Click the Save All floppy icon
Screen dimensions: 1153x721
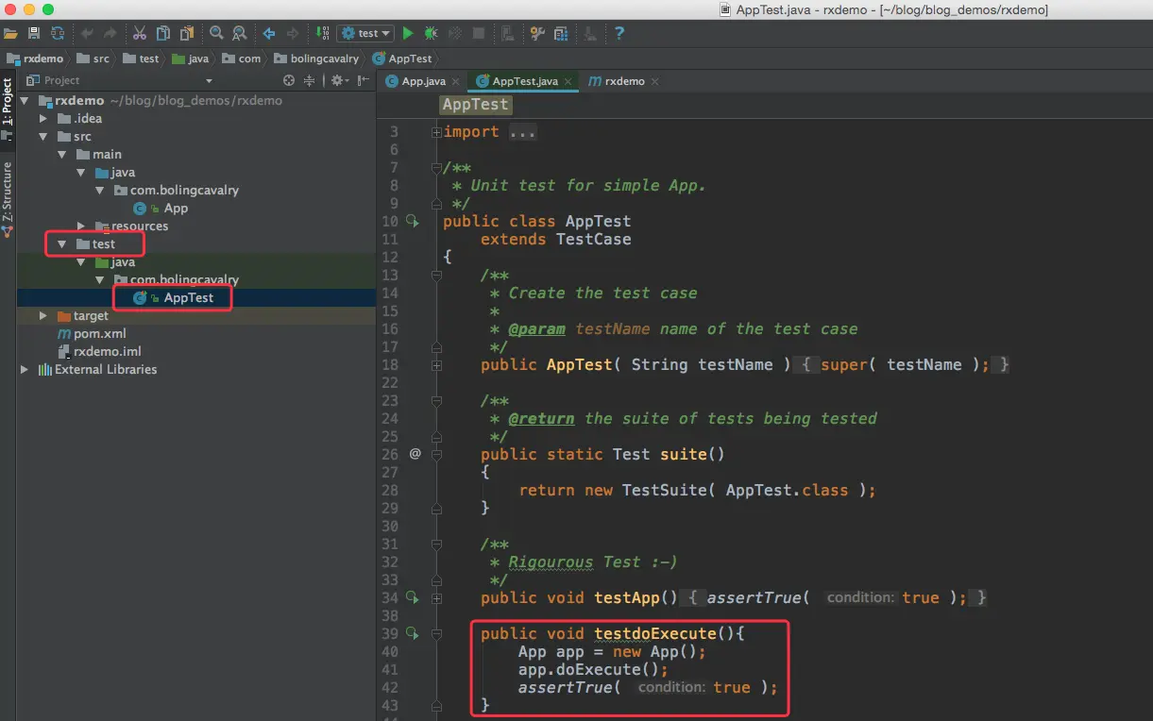(x=34, y=33)
